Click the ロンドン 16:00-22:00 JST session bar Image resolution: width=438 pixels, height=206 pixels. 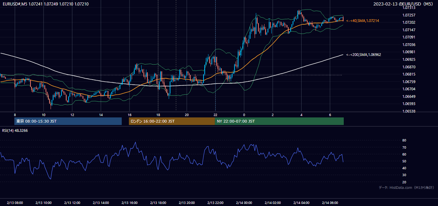172,121
